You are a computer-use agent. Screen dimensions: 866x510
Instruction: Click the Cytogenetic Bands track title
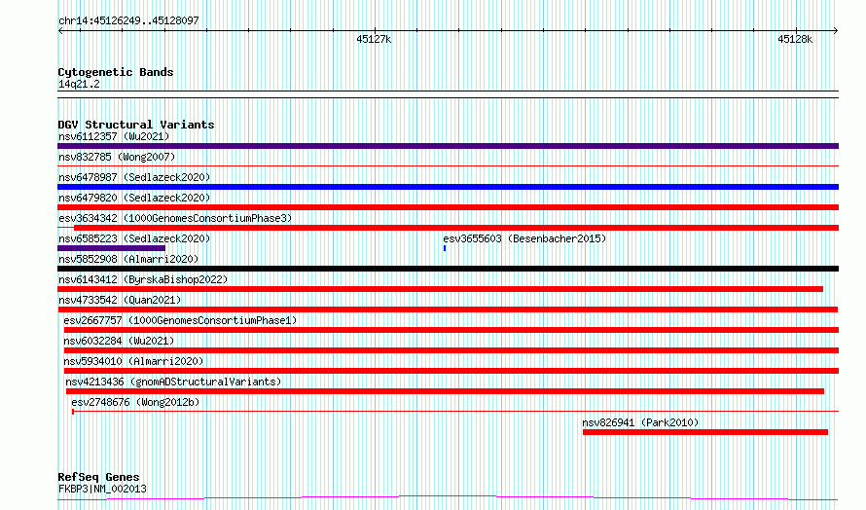coord(116,72)
